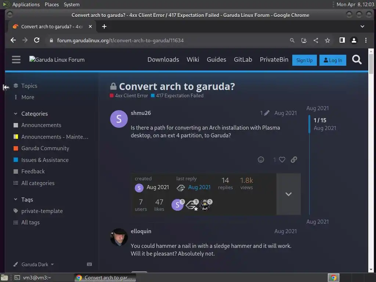This screenshot has width=376, height=282.
Task: Open elloquin's username link
Action: [x=141, y=231]
